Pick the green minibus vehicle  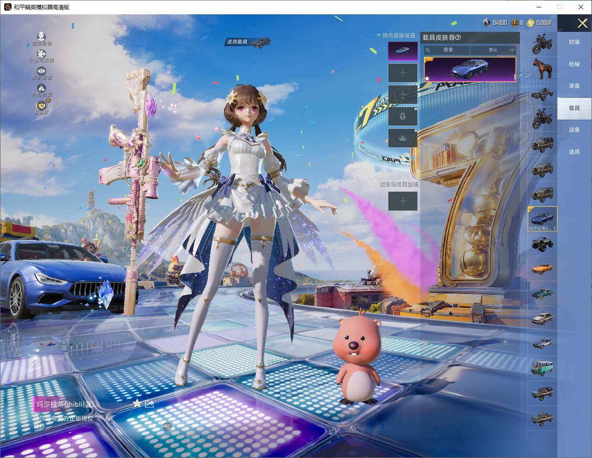(x=543, y=368)
